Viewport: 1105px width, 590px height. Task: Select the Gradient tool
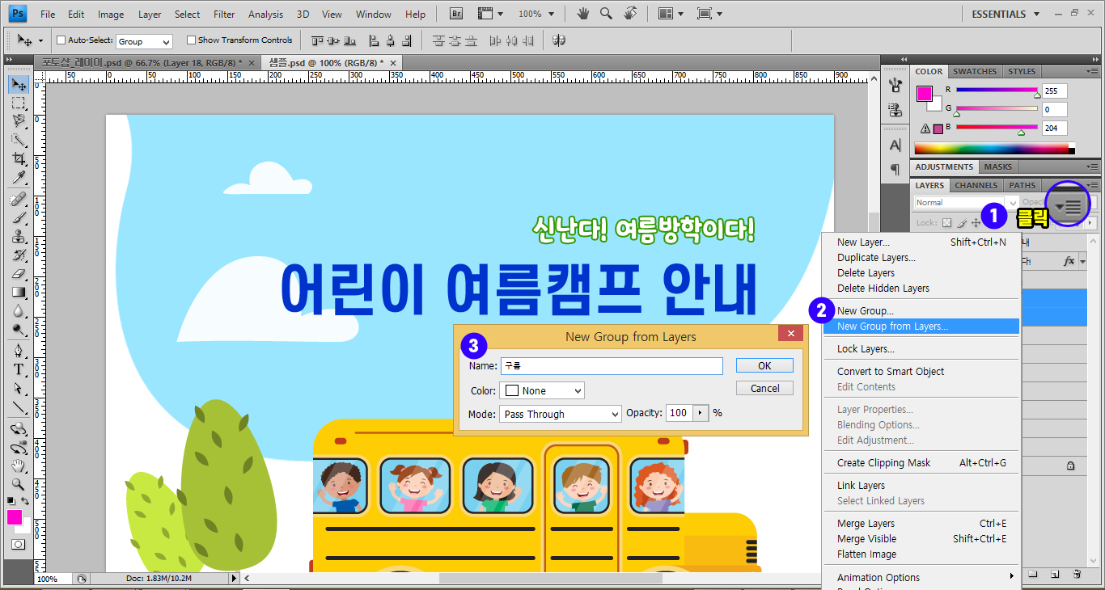pos(19,293)
